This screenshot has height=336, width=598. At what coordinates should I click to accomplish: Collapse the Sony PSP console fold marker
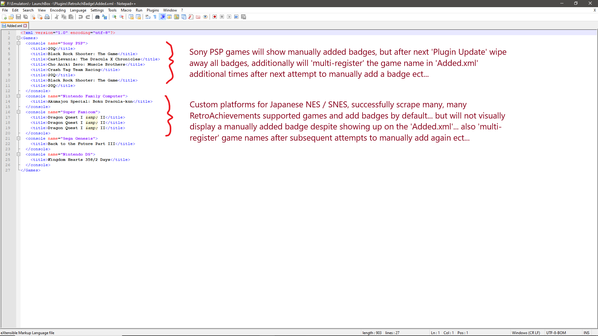(x=18, y=43)
